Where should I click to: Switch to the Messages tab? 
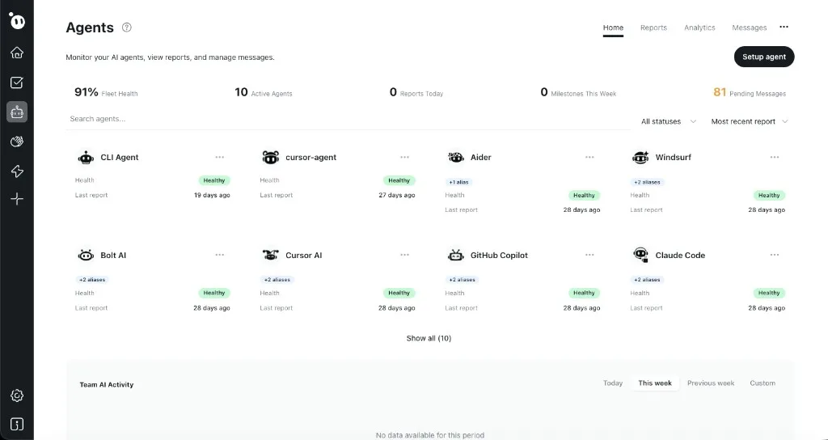[749, 27]
